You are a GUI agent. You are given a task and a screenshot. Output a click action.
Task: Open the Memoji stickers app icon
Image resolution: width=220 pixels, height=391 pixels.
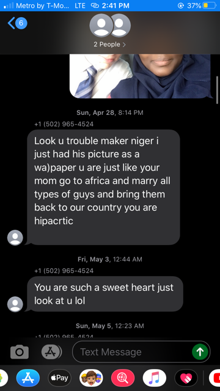coord(91,378)
